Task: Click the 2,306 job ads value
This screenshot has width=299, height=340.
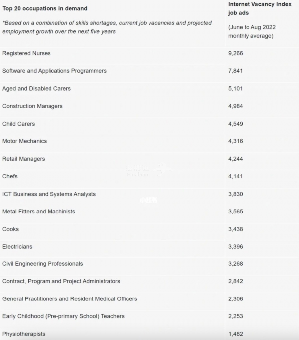Action: (235, 299)
